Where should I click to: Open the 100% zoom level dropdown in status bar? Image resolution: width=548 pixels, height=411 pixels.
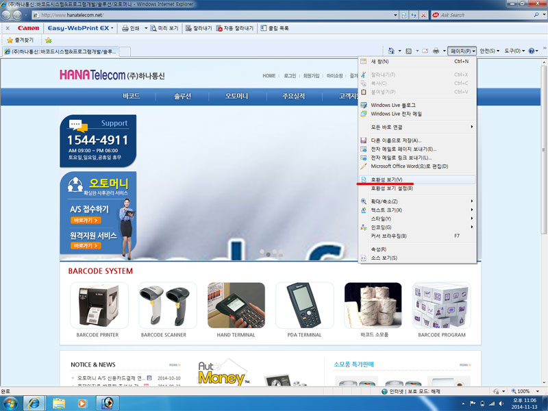(538, 391)
